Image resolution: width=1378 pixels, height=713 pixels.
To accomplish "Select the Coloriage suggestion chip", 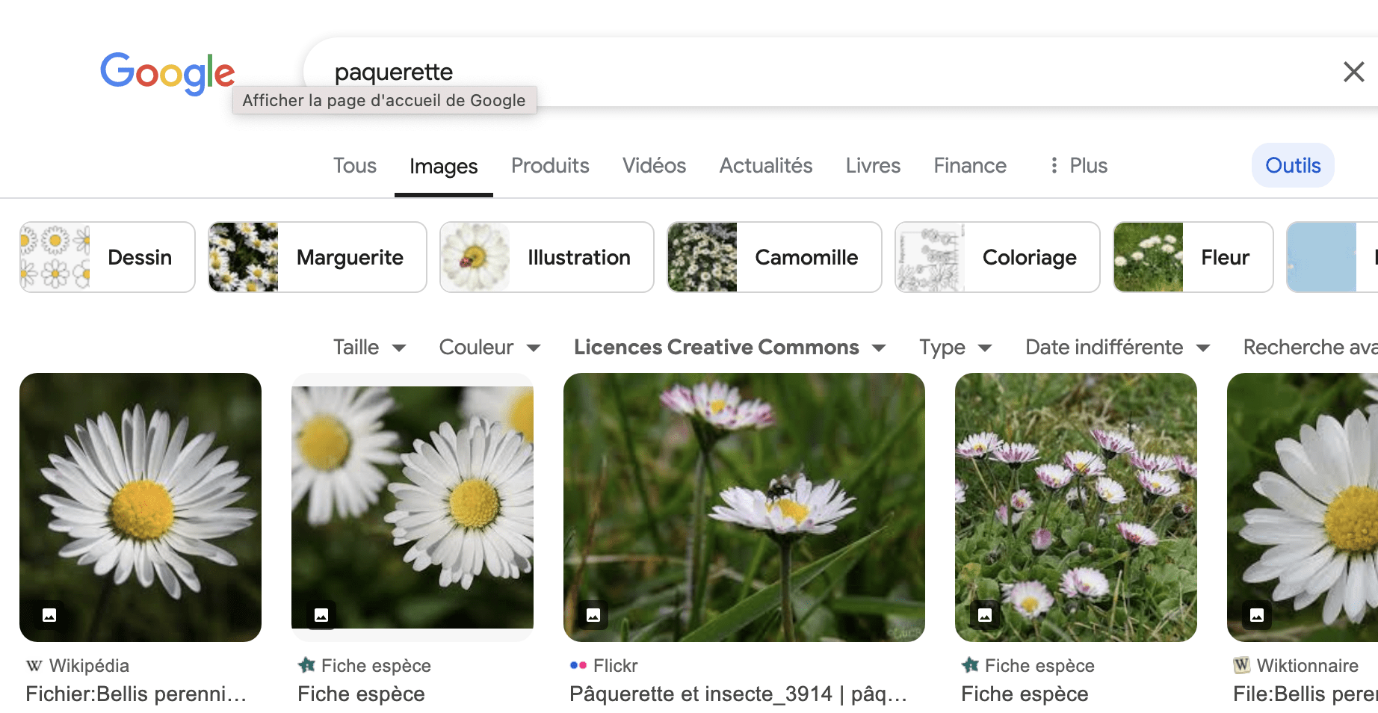I will 998,257.
